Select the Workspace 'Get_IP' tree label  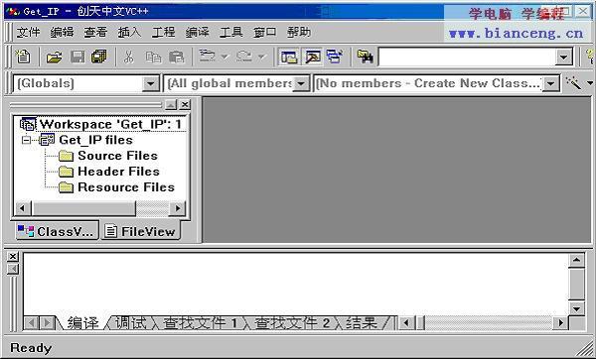pos(110,124)
